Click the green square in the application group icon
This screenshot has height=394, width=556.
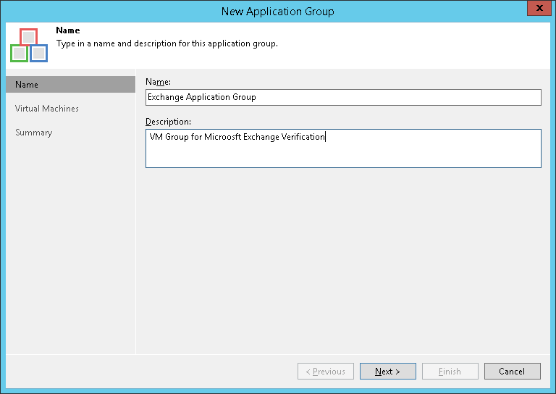coord(19,53)
